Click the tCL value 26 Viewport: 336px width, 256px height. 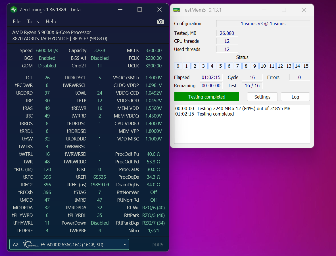click(47, 78)
